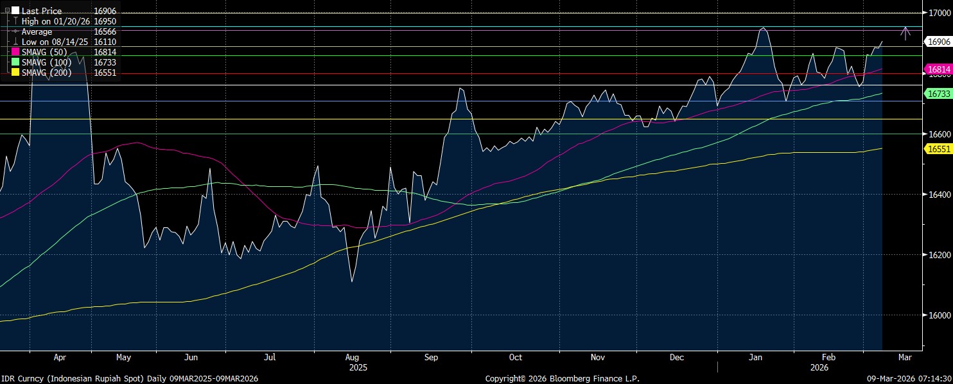953x384 pixels.
Task: Collapse the chart legend tree box
Action: pos(7,11)
